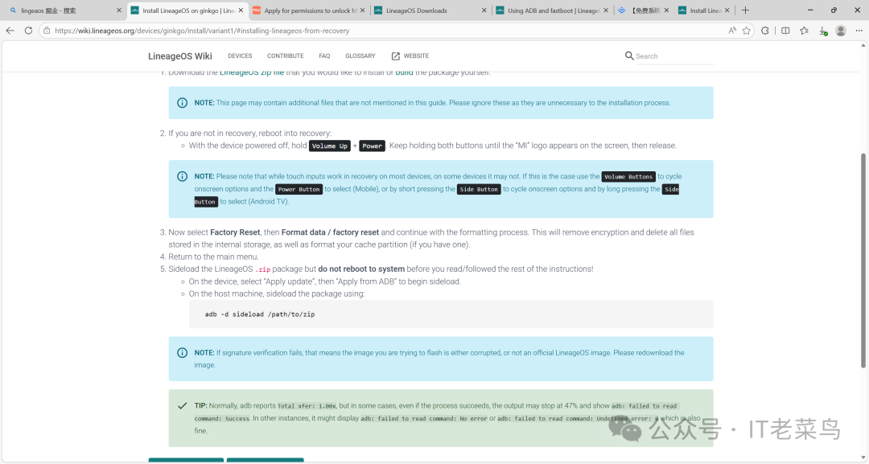Add page to favorites with star icon
This screenshot has height=464, width=869.
(747, 31)
